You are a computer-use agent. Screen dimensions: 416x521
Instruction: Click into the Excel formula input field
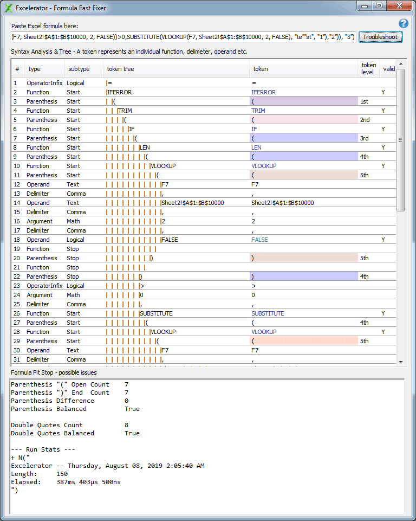coord(183,37)
